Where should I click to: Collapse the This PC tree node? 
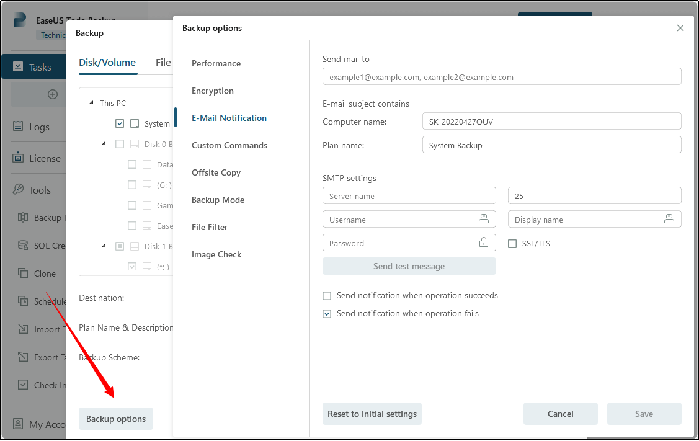coord(92,104)
